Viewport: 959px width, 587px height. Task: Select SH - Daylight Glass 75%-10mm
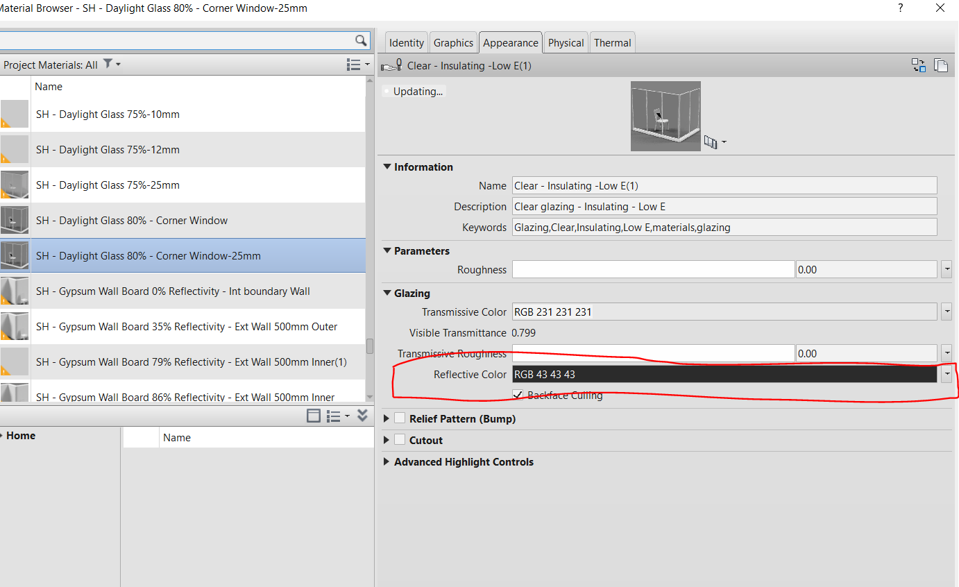coord(183,114)
